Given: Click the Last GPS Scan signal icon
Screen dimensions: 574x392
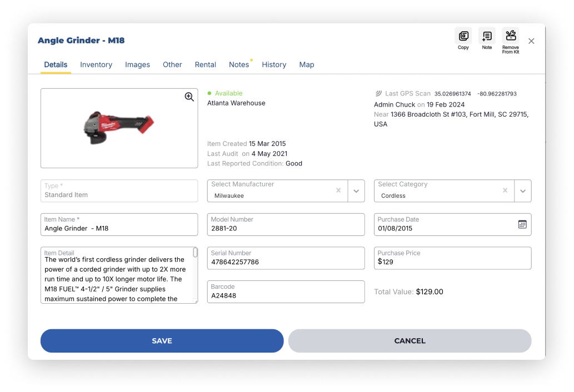Looking at the screenshot, I should 378,93.
